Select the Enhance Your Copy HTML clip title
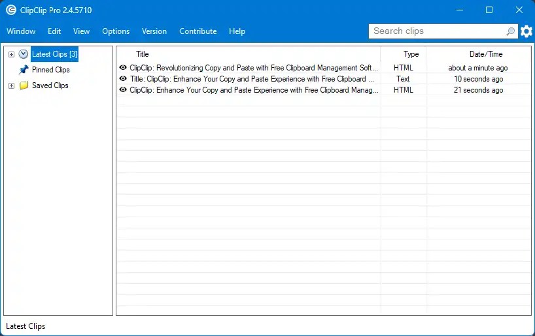The height and width of the screenshot is (336, 535). click(x=254, y=90)
